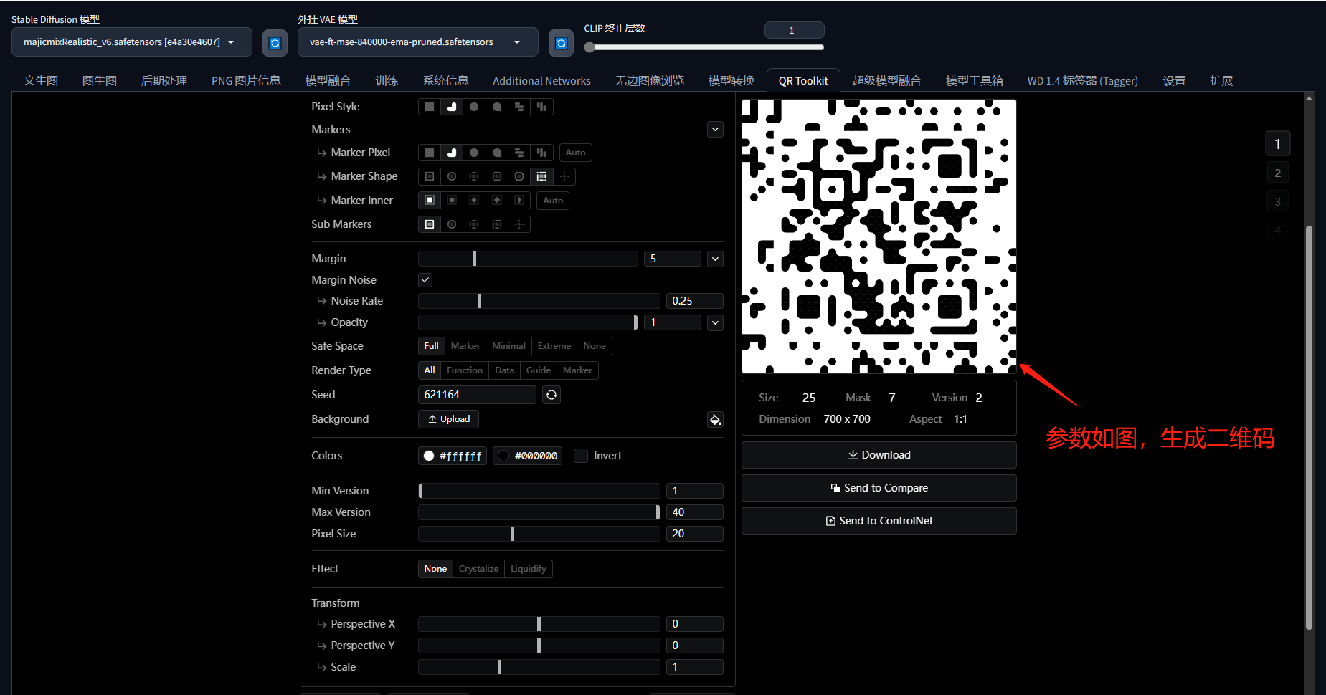
Task: Disable the Margin Noise checkbox
Action: 425,280
